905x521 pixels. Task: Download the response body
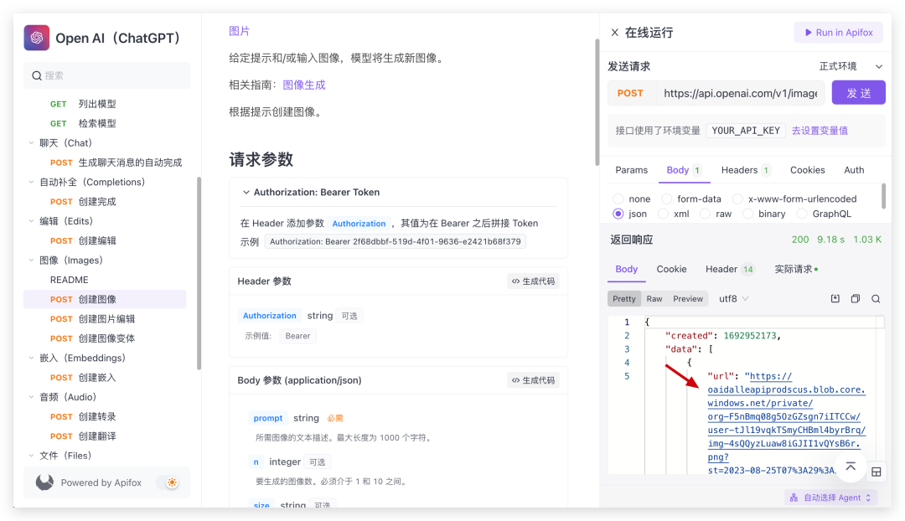click(x=835, y=298)
